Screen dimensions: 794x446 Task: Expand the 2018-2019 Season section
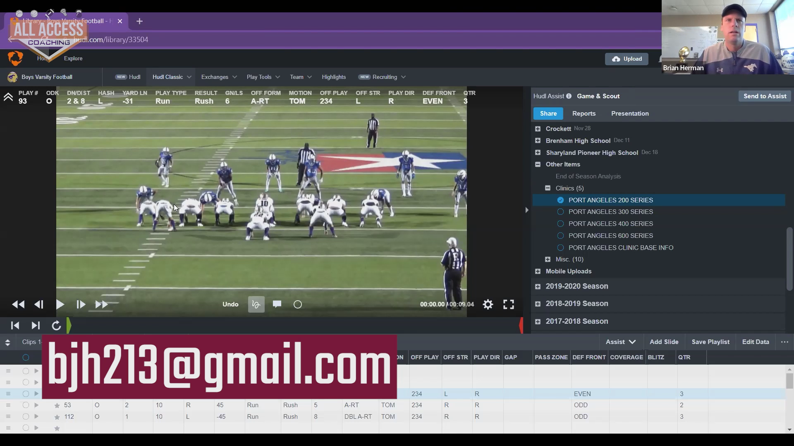point(538,304)
